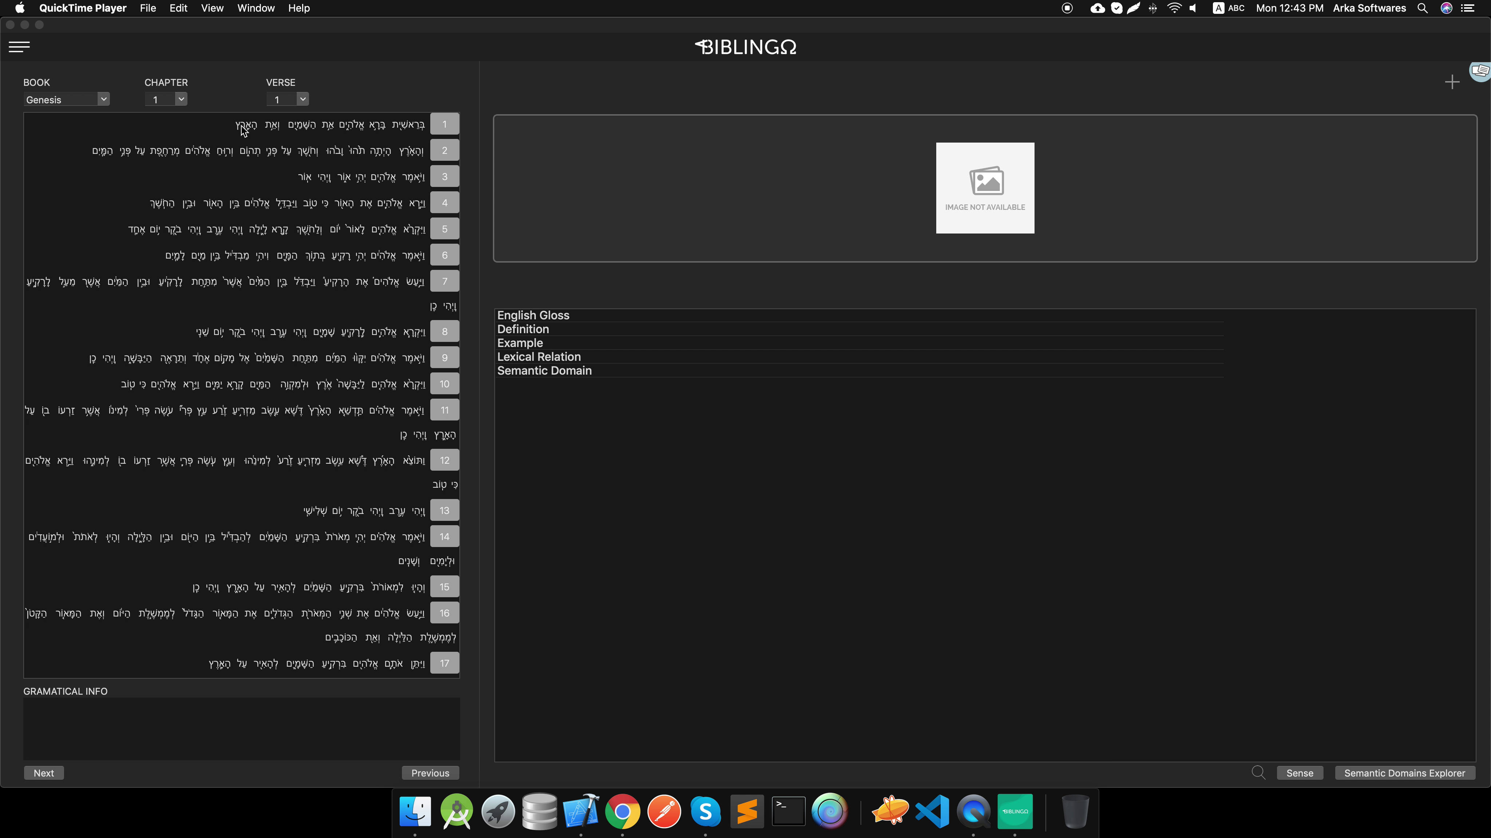Click the Biblingo app dock icon
1491x838 pixels.
pos(1015,811)
